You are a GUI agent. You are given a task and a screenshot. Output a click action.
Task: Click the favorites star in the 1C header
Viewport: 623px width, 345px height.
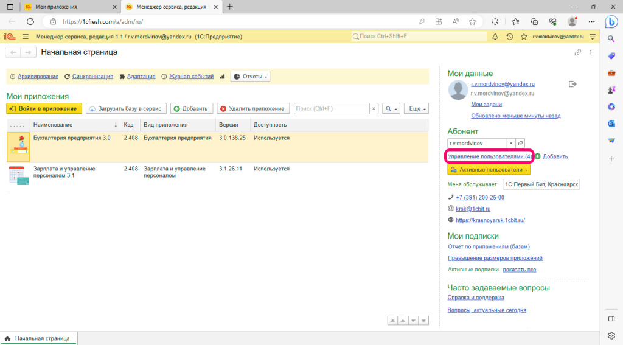523,37
